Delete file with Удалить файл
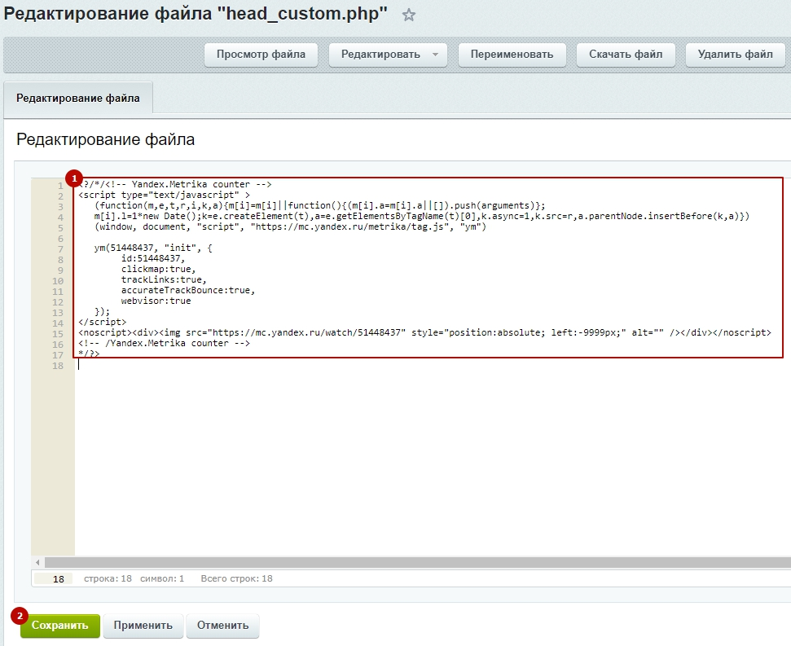The width and height of the screenshot is (791, 646). [735, 55]
